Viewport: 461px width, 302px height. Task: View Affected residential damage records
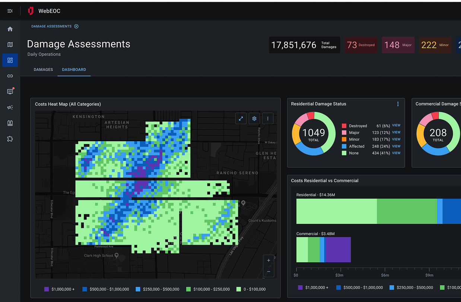click(396, 146)
